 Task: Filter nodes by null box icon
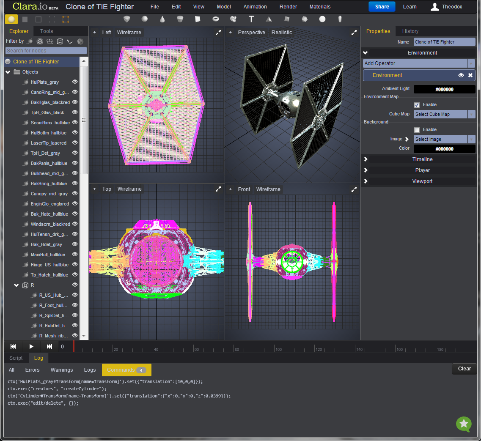tap(60, 41)
